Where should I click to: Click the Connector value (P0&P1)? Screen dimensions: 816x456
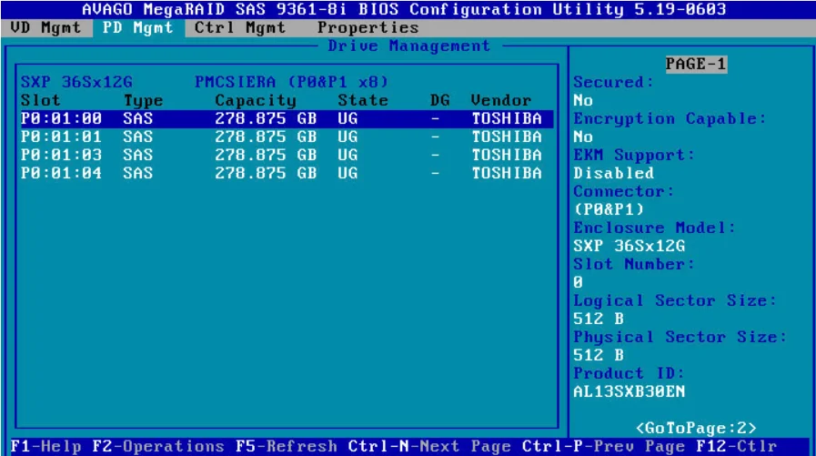coord(609,209)
